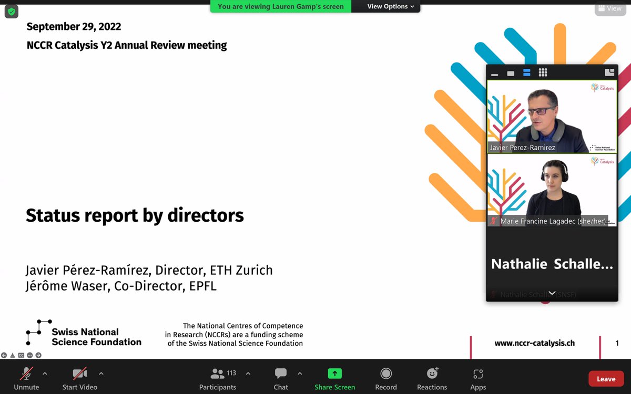Go to previous slide using left arrow
Image resolution: width=631 pixels, height=394 pixels.
click(x=4, y=355)
